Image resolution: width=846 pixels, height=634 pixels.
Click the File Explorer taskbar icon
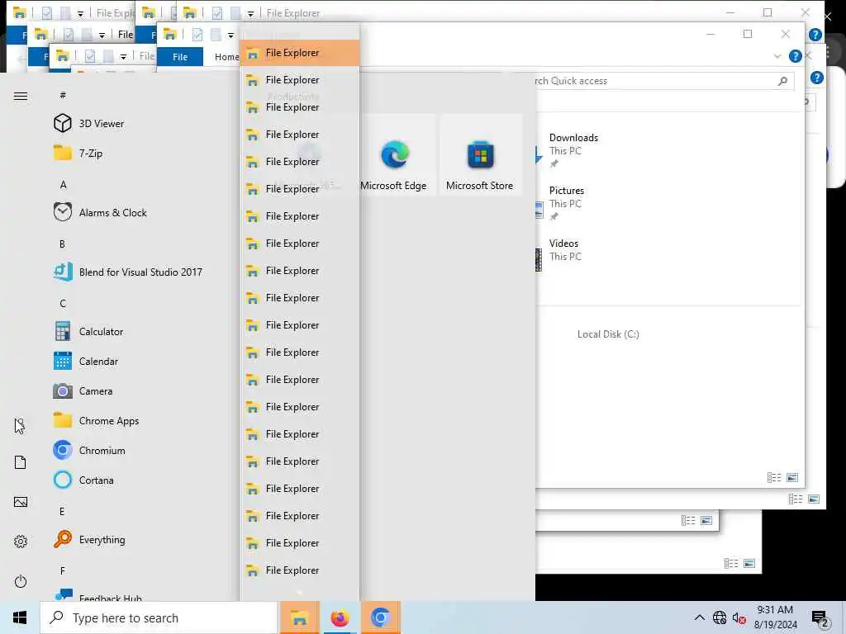(x=299, y=617)
